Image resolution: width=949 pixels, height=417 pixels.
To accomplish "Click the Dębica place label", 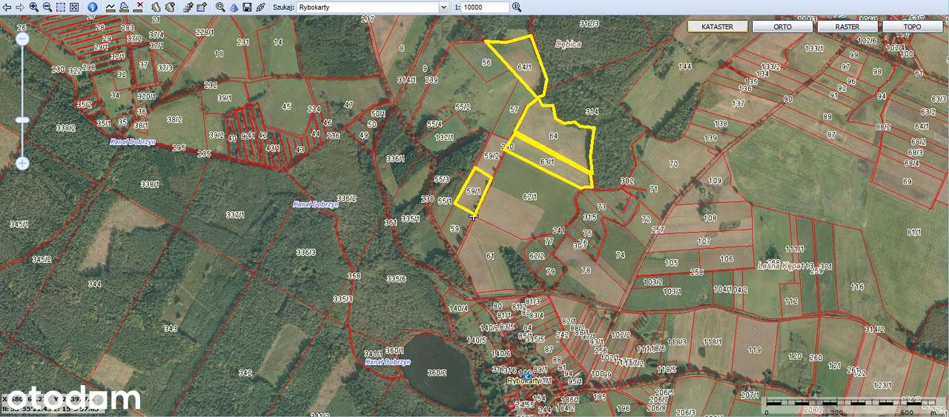I will [569, 44].
